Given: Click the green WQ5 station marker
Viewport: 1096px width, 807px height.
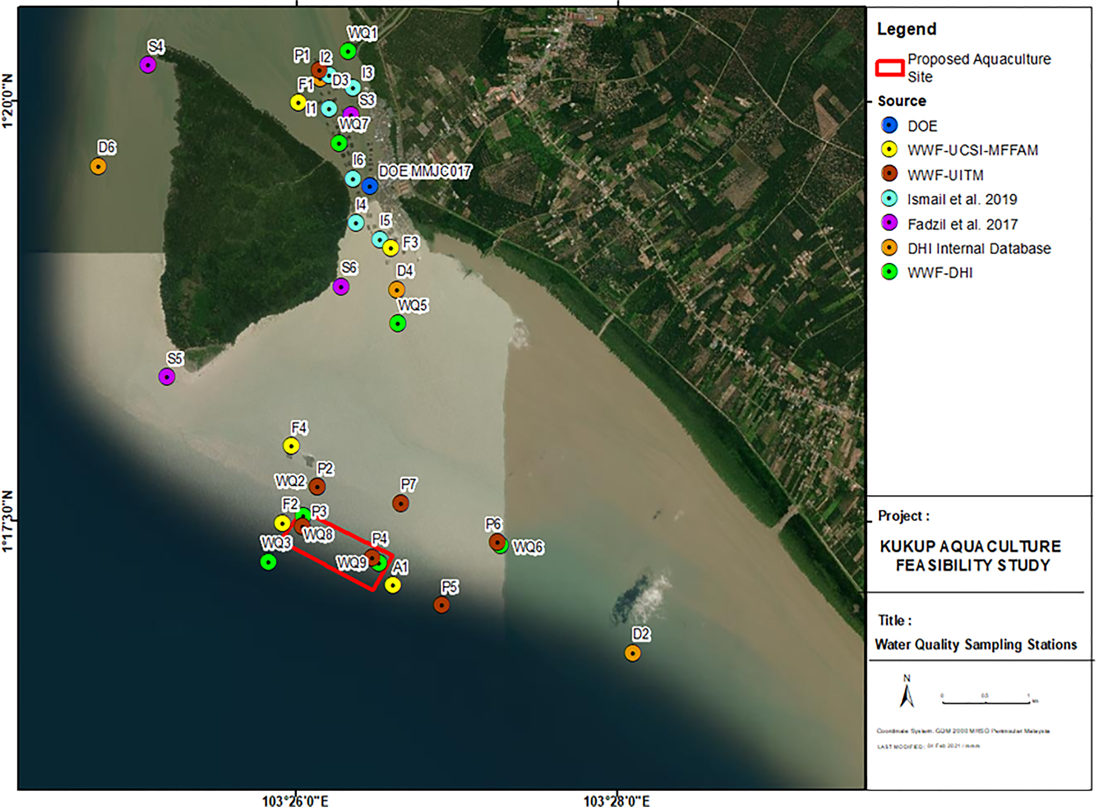Looking at the screenshot, I should (398, 323).
